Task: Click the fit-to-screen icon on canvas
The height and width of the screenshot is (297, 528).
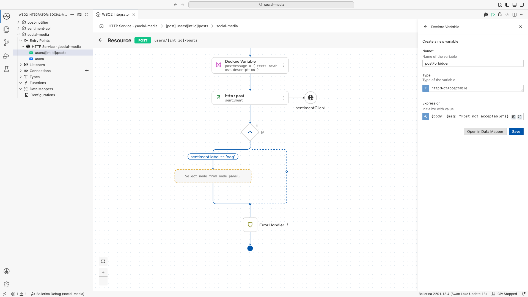Action: (x=103, y=261)
